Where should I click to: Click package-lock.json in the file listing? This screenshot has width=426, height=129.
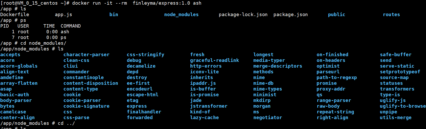coord(243,15)
